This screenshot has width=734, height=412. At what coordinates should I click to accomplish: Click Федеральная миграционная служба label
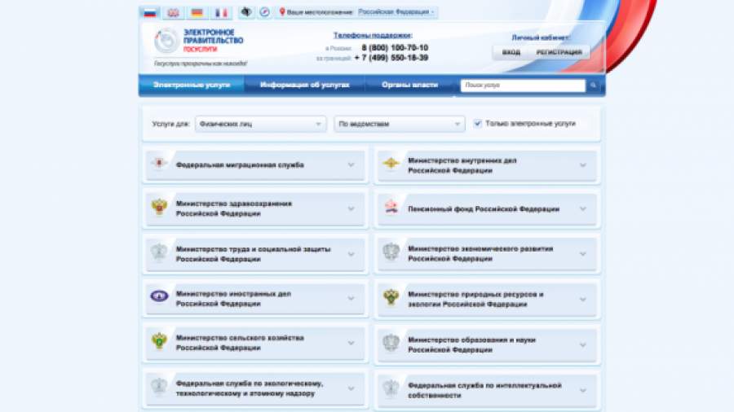(x=240, y=165)
